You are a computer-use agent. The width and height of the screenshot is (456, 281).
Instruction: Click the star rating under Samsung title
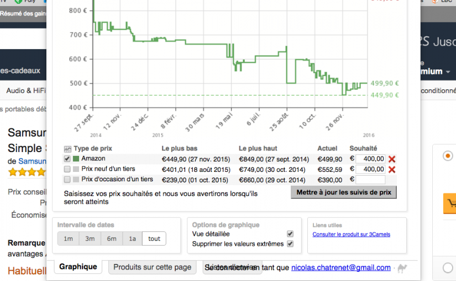coord(27,172)
